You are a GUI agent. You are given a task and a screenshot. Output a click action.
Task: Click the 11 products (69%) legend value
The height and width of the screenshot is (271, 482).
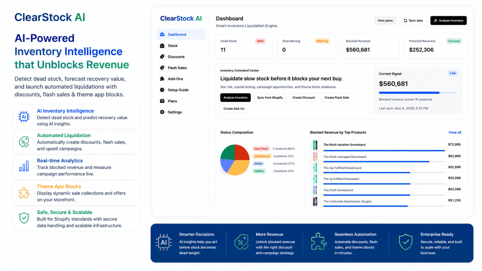click(283, 149)
